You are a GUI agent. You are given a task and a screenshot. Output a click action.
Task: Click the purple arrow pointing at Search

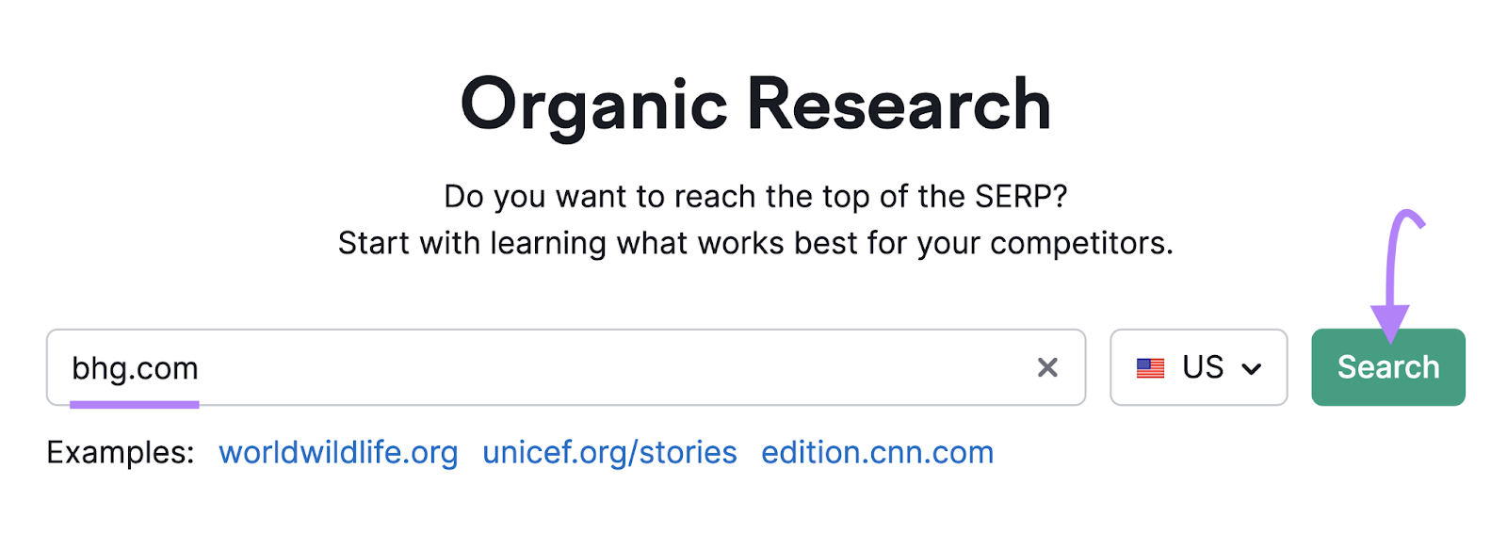pos(1392,273)
